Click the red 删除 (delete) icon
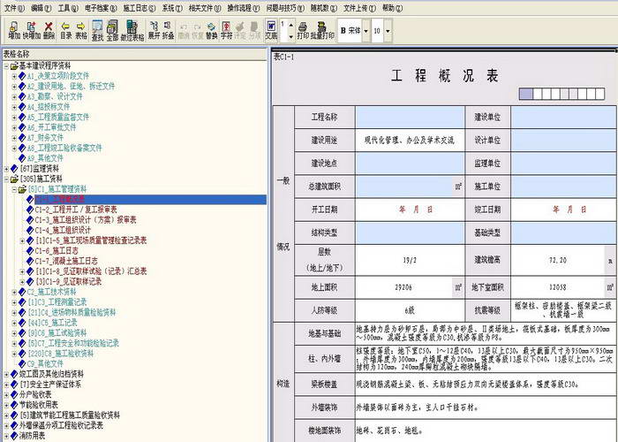 [49, 30]
